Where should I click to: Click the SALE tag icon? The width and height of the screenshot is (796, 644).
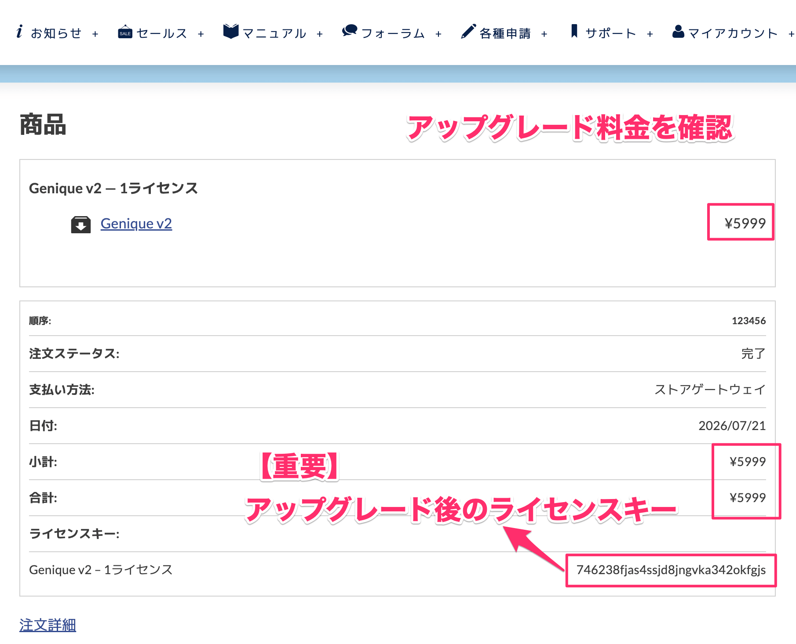[x=125, y=32]
